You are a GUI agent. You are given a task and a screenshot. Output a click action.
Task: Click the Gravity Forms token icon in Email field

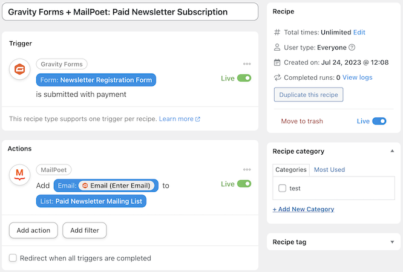(85, 186)
